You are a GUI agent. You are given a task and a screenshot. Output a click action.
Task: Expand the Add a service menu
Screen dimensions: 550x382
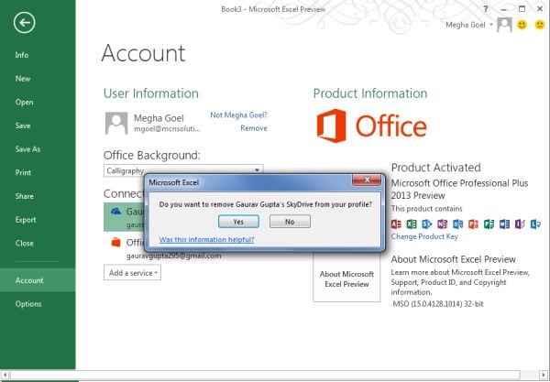pyautogui.click(x=132, y=273)
